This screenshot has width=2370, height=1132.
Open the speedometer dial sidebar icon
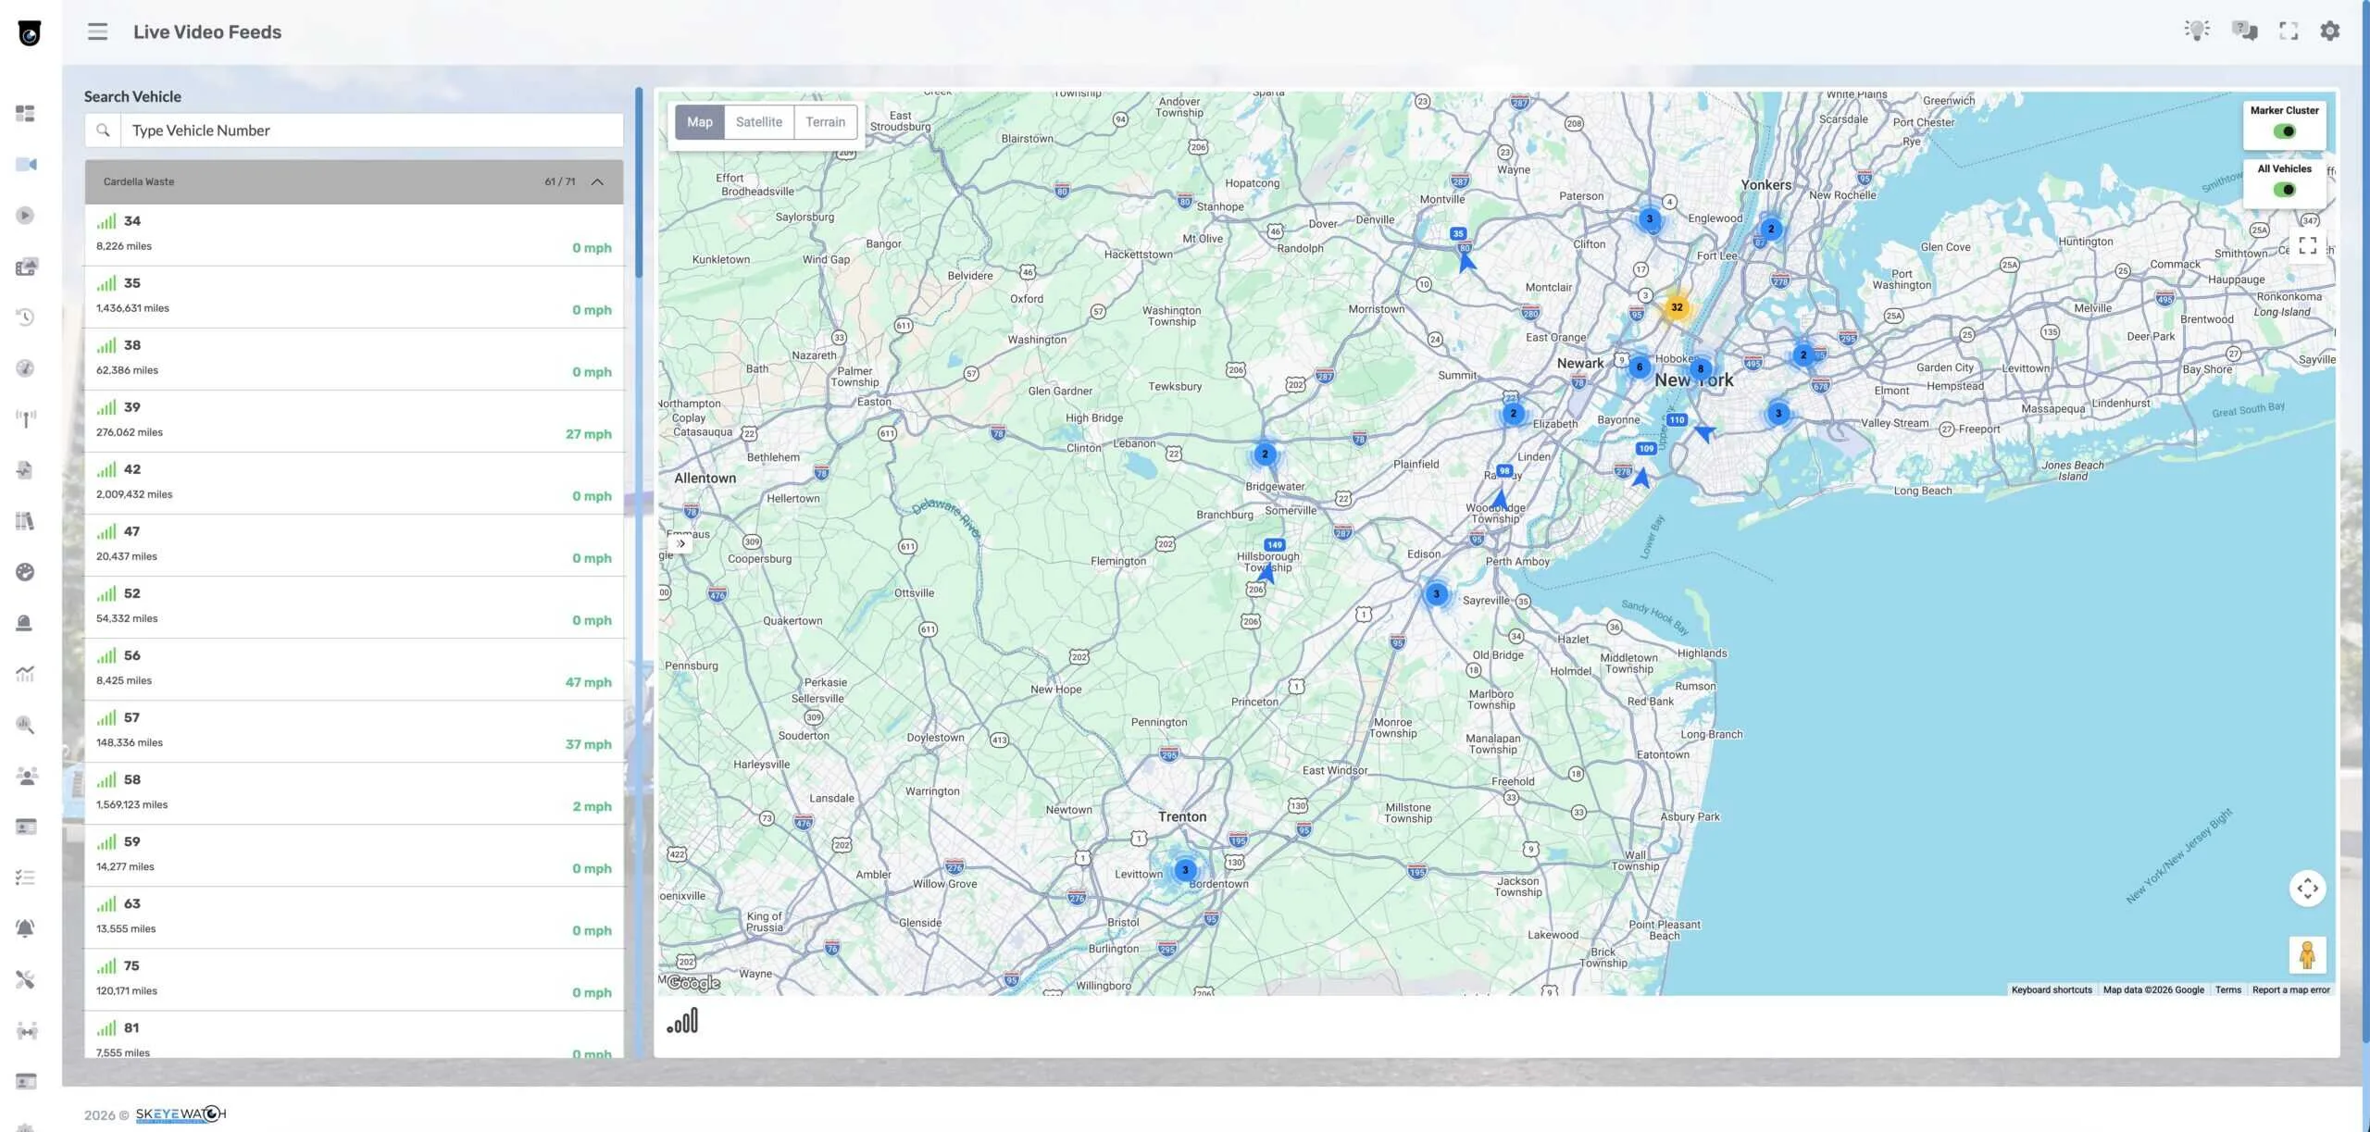pyautogui.click(x=25, y=572)
